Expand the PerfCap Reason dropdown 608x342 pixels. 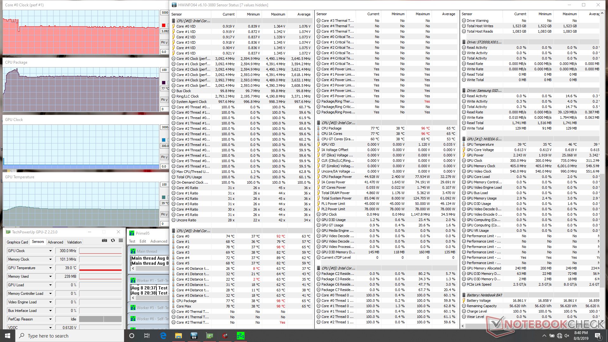[x=50, y=319]
